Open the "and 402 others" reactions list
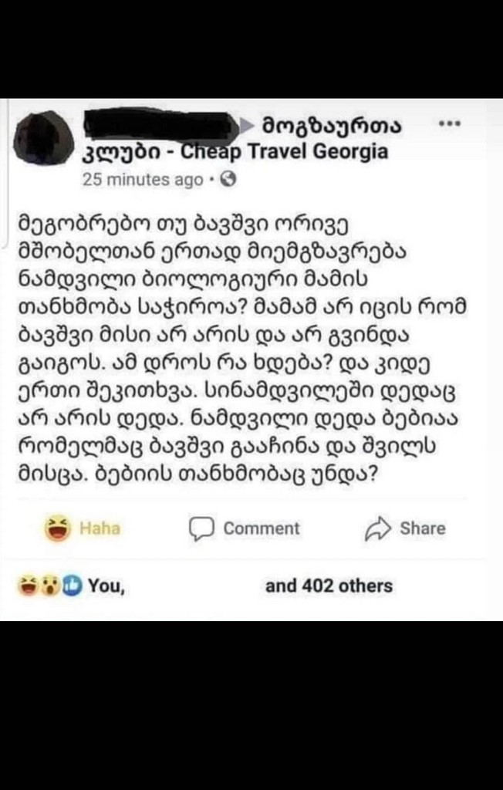This screenshot has width=503, height=790. click(x=329, y=586)
